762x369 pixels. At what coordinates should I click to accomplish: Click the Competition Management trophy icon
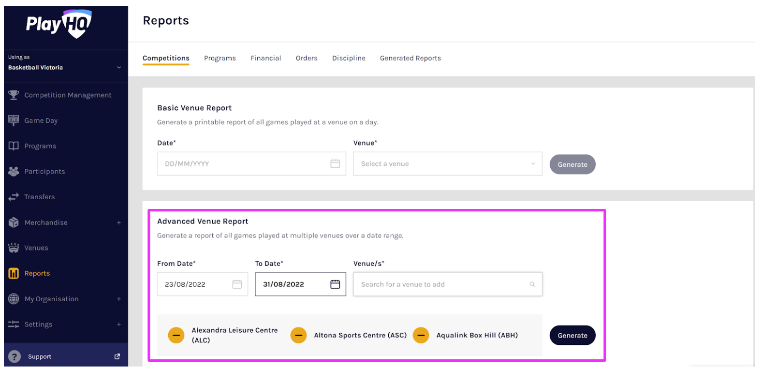[x=14, y=95]
